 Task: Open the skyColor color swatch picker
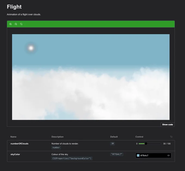click(x=138, y=156)
